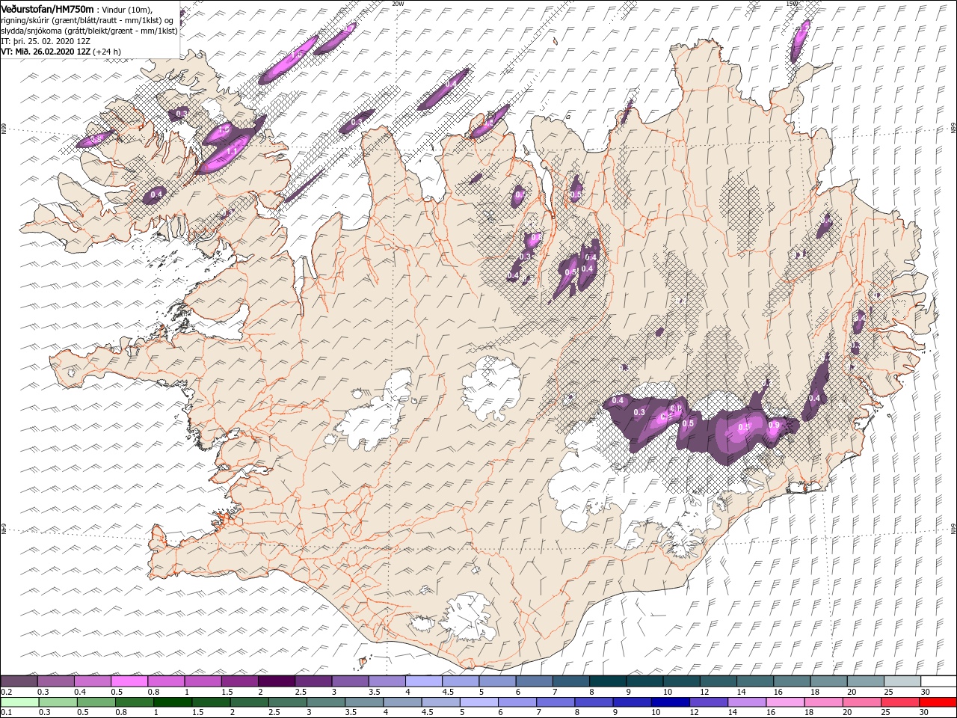Pick the light pink 16–18 swatch in the rain scale
This screenshot has height=718, width=957.
tap(784, 702)
